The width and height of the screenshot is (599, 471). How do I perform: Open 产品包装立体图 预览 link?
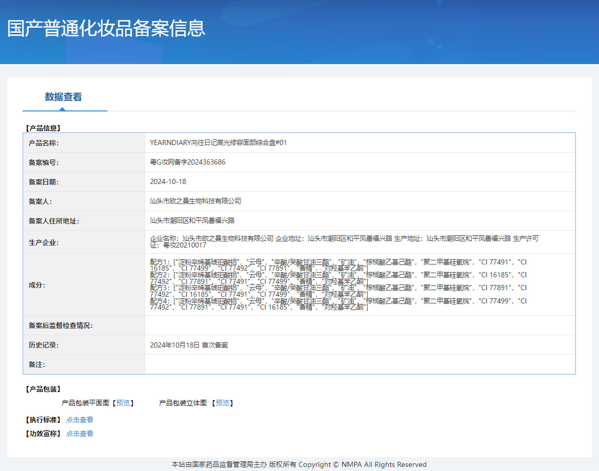[222, 403]
